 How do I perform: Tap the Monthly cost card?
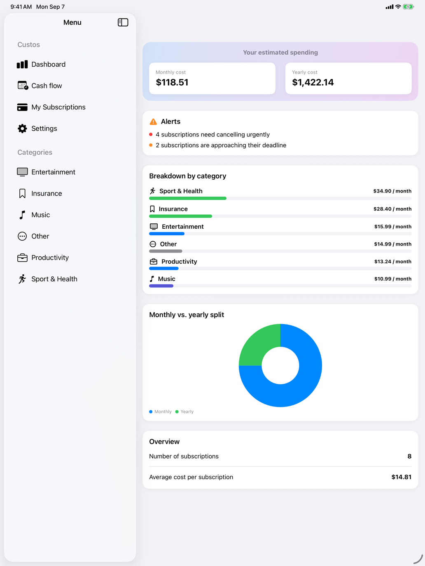(212, 78)
